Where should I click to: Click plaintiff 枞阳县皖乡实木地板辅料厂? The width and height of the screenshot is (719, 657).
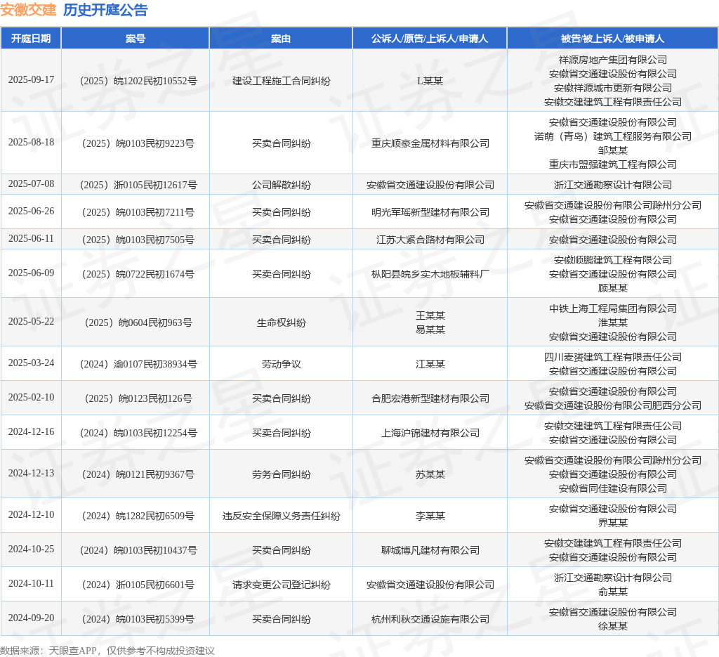430,274
